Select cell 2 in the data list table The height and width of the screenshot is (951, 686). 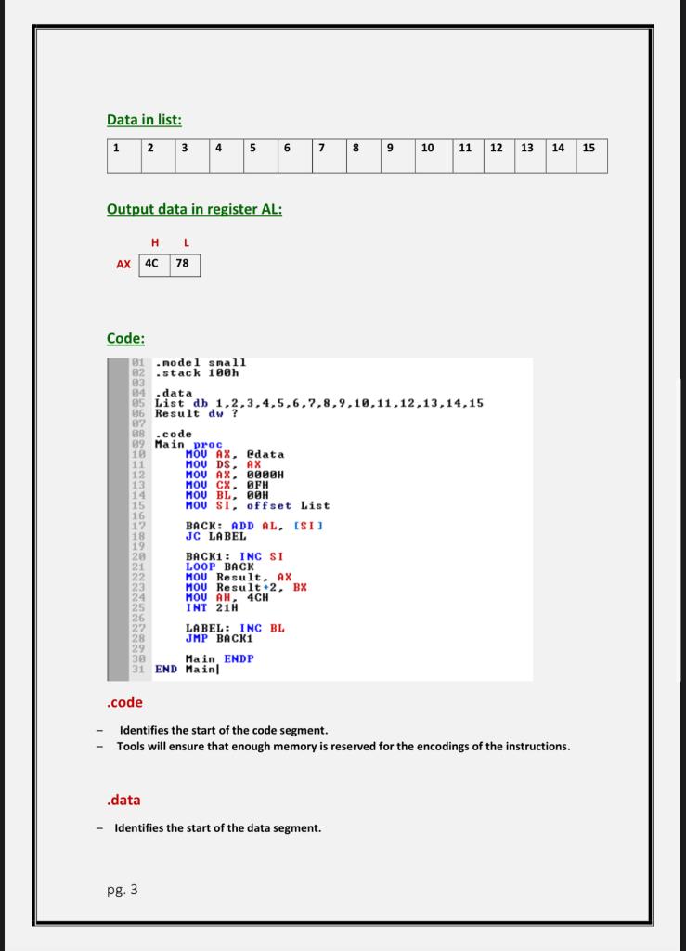(158, 156)
